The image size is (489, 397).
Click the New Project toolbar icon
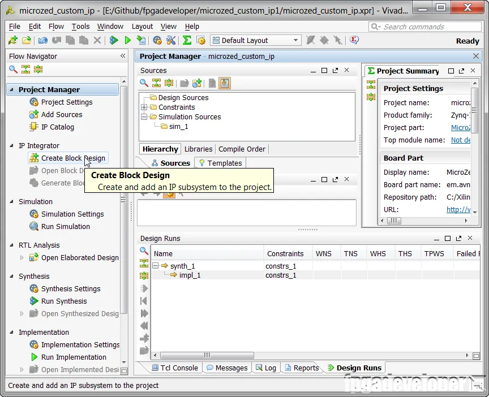coord(13,40)
